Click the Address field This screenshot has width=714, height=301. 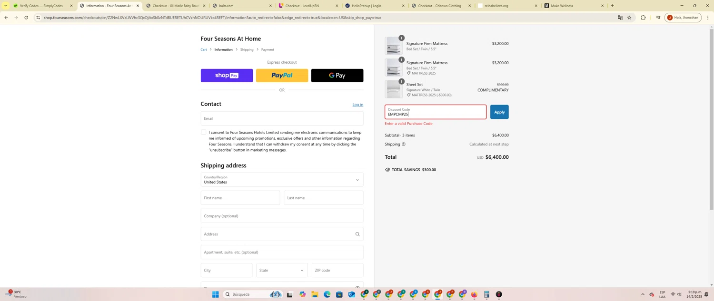pos(282,234)
